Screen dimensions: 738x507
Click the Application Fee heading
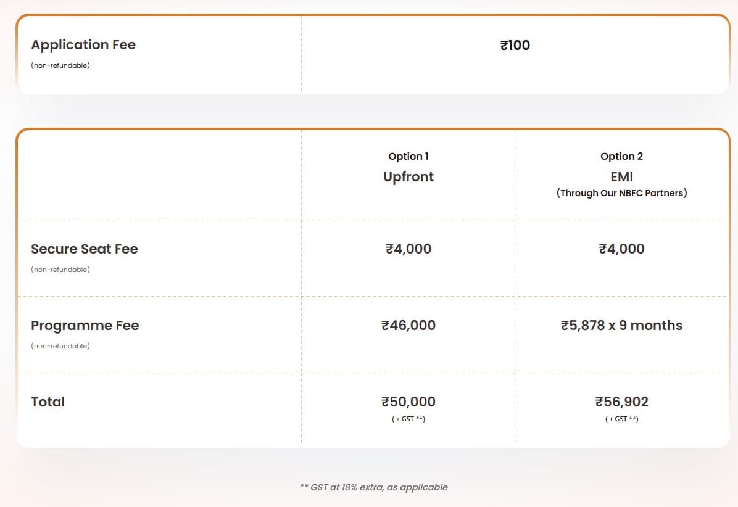(83, 45)
